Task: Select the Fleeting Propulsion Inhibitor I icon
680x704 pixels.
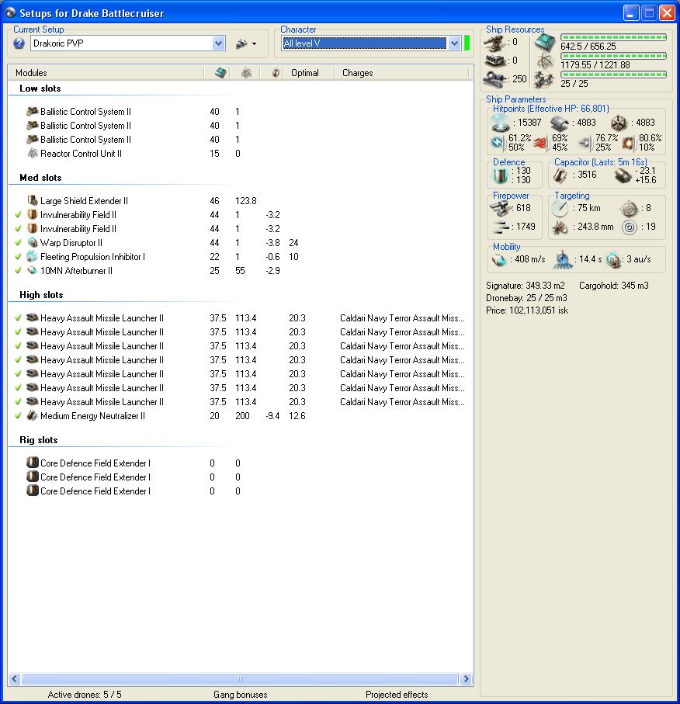Action: (x=32, y=256)
